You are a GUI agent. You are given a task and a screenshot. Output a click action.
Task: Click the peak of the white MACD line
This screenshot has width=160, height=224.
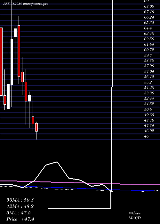pyautogui.click(x=57, y=162)
